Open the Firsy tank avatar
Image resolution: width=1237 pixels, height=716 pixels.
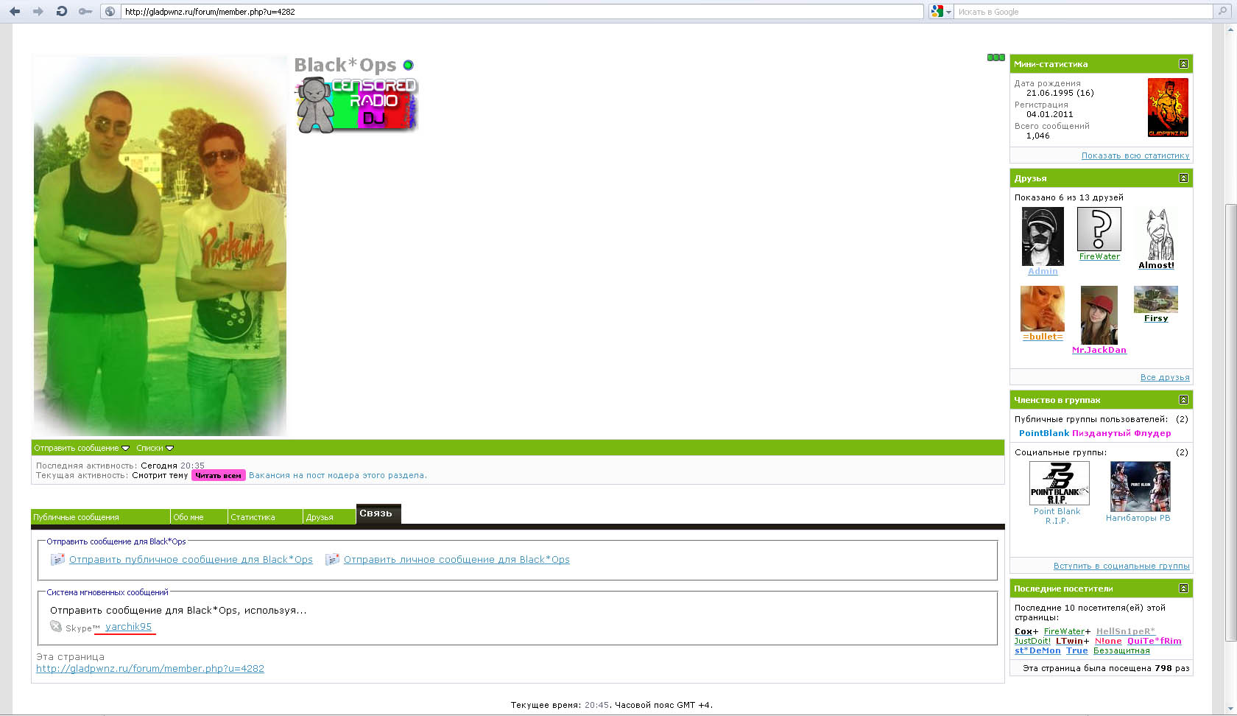1156,299
